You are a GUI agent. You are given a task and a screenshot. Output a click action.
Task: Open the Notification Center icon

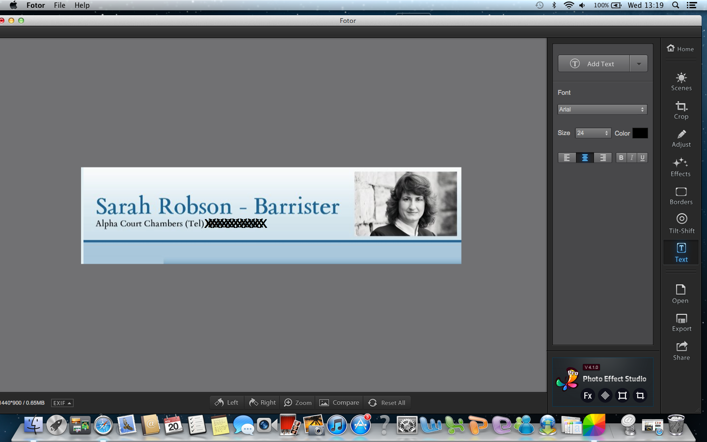click(692, 5)
